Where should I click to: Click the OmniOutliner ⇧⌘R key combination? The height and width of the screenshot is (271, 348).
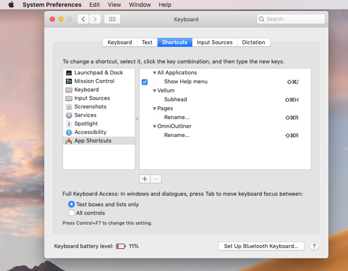[x=292, y=135]
